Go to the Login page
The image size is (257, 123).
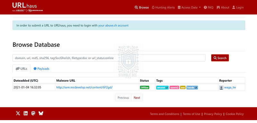point(238,7)
